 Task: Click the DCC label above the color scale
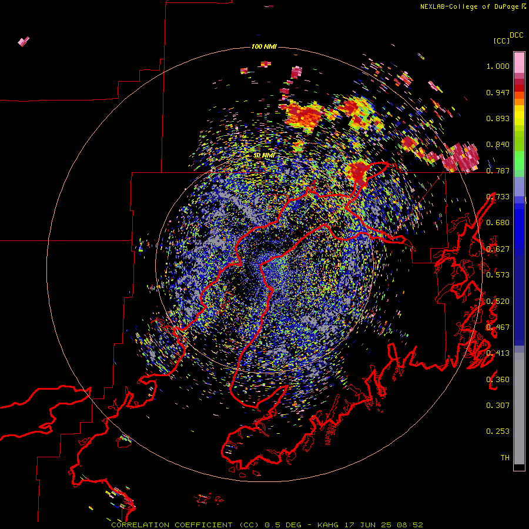[x=516, y=35]
